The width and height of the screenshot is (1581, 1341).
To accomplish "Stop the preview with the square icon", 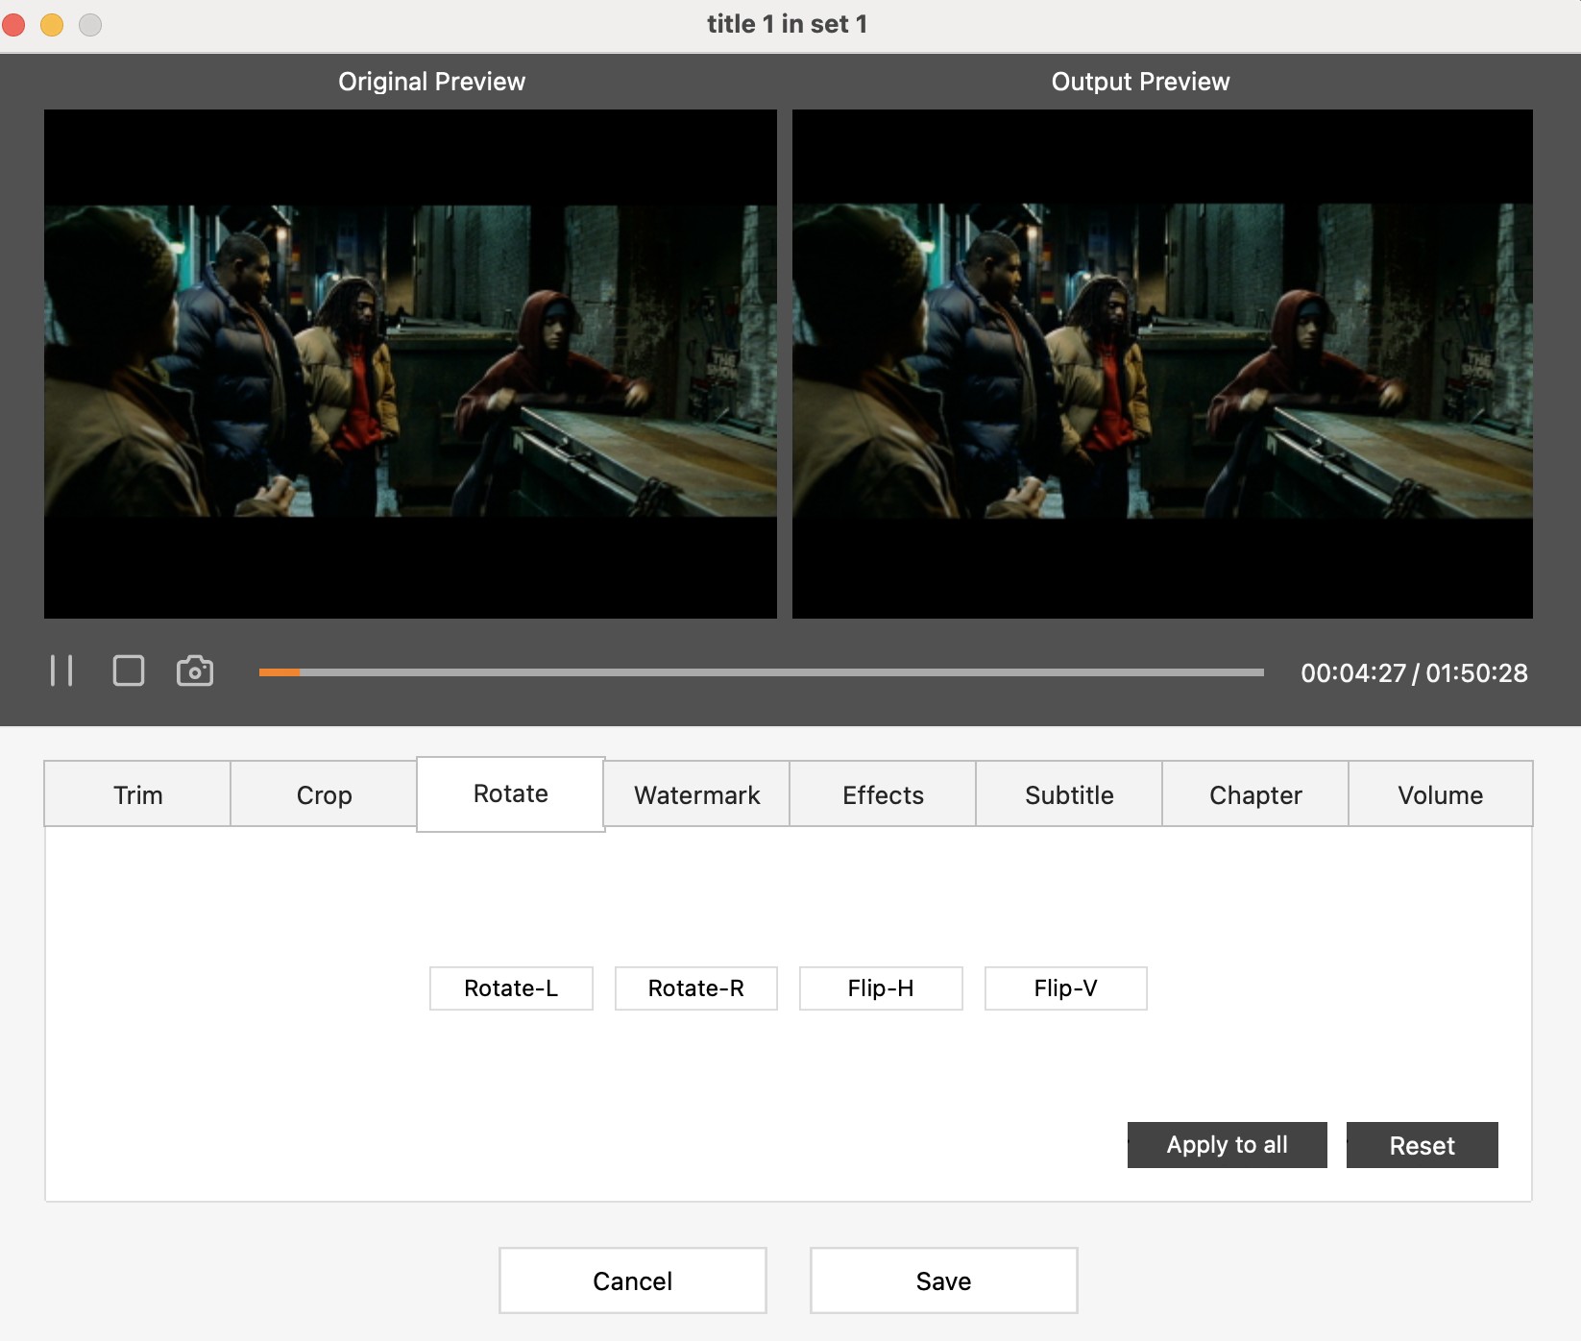I will tap(129, 670).
